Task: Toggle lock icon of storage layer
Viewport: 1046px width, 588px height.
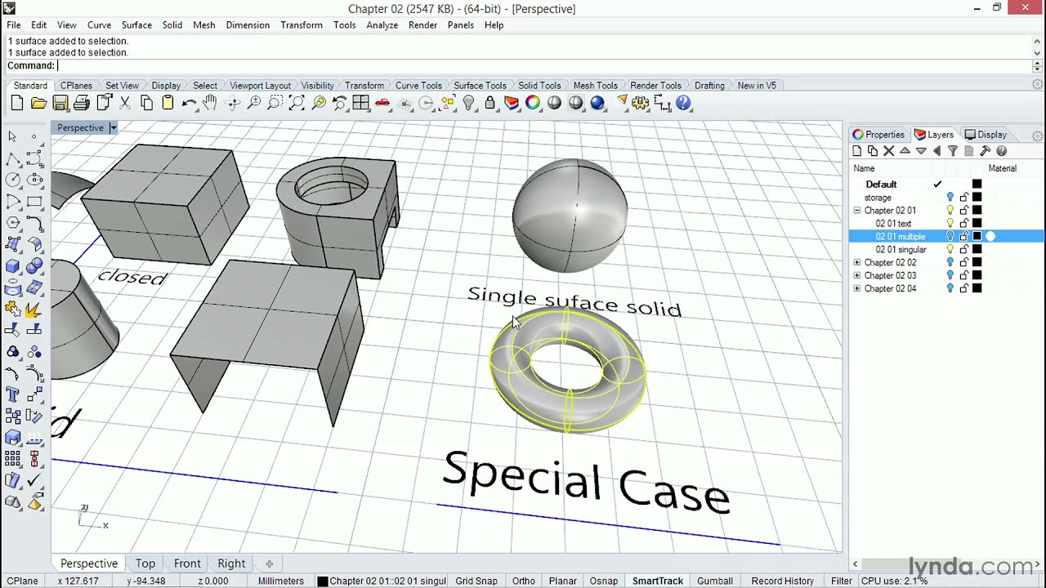Action: coord(964,198)
